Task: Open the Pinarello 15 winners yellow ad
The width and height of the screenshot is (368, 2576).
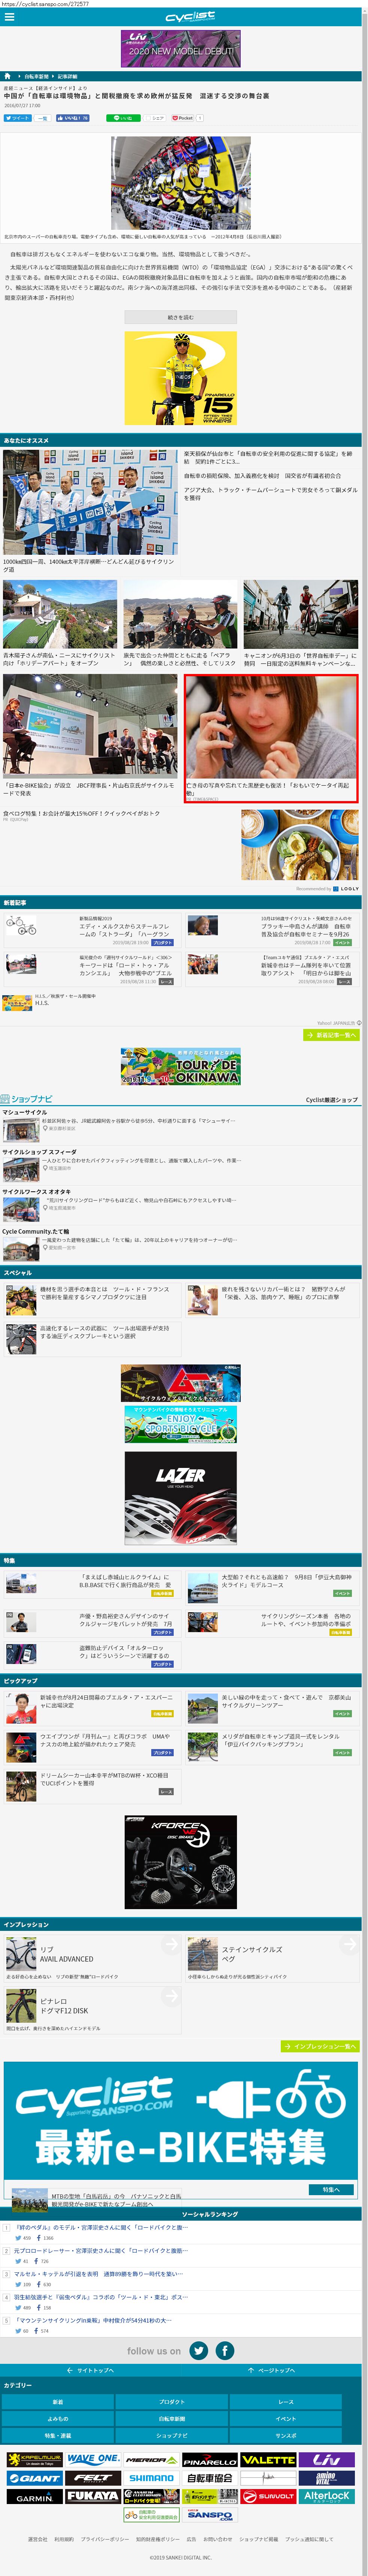Action: (181, 378)
